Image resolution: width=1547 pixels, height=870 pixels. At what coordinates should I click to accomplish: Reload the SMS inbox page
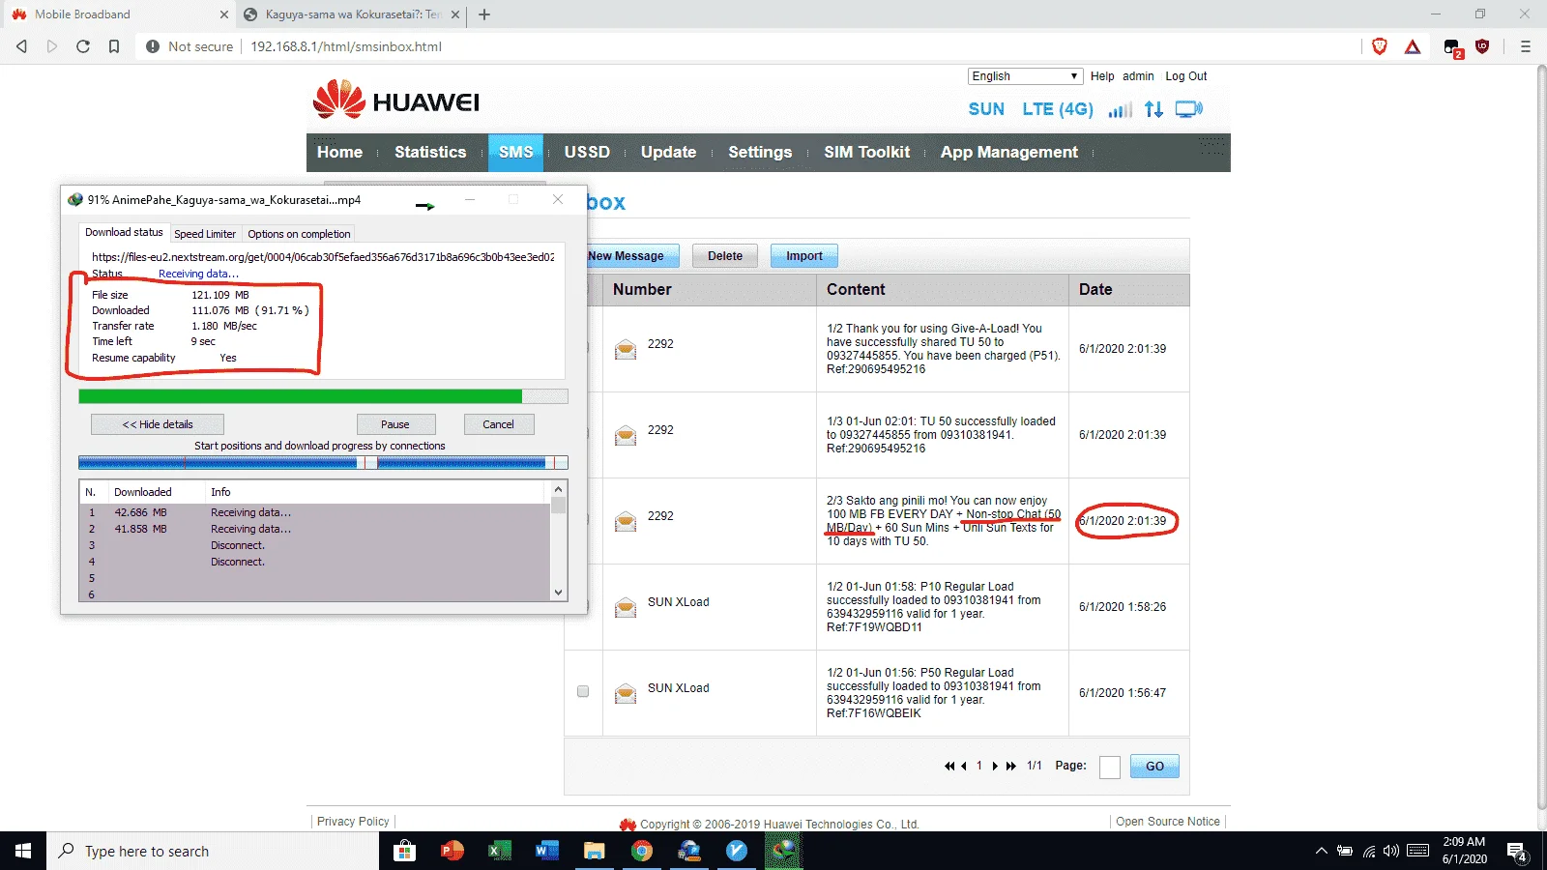(x=83, y=46)
